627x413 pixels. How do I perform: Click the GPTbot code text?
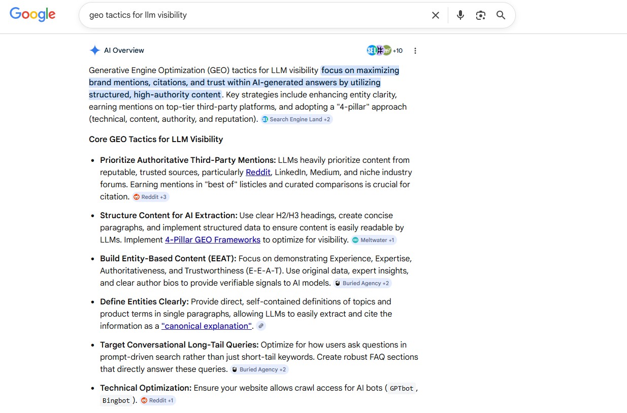click(x=402, y=388)
